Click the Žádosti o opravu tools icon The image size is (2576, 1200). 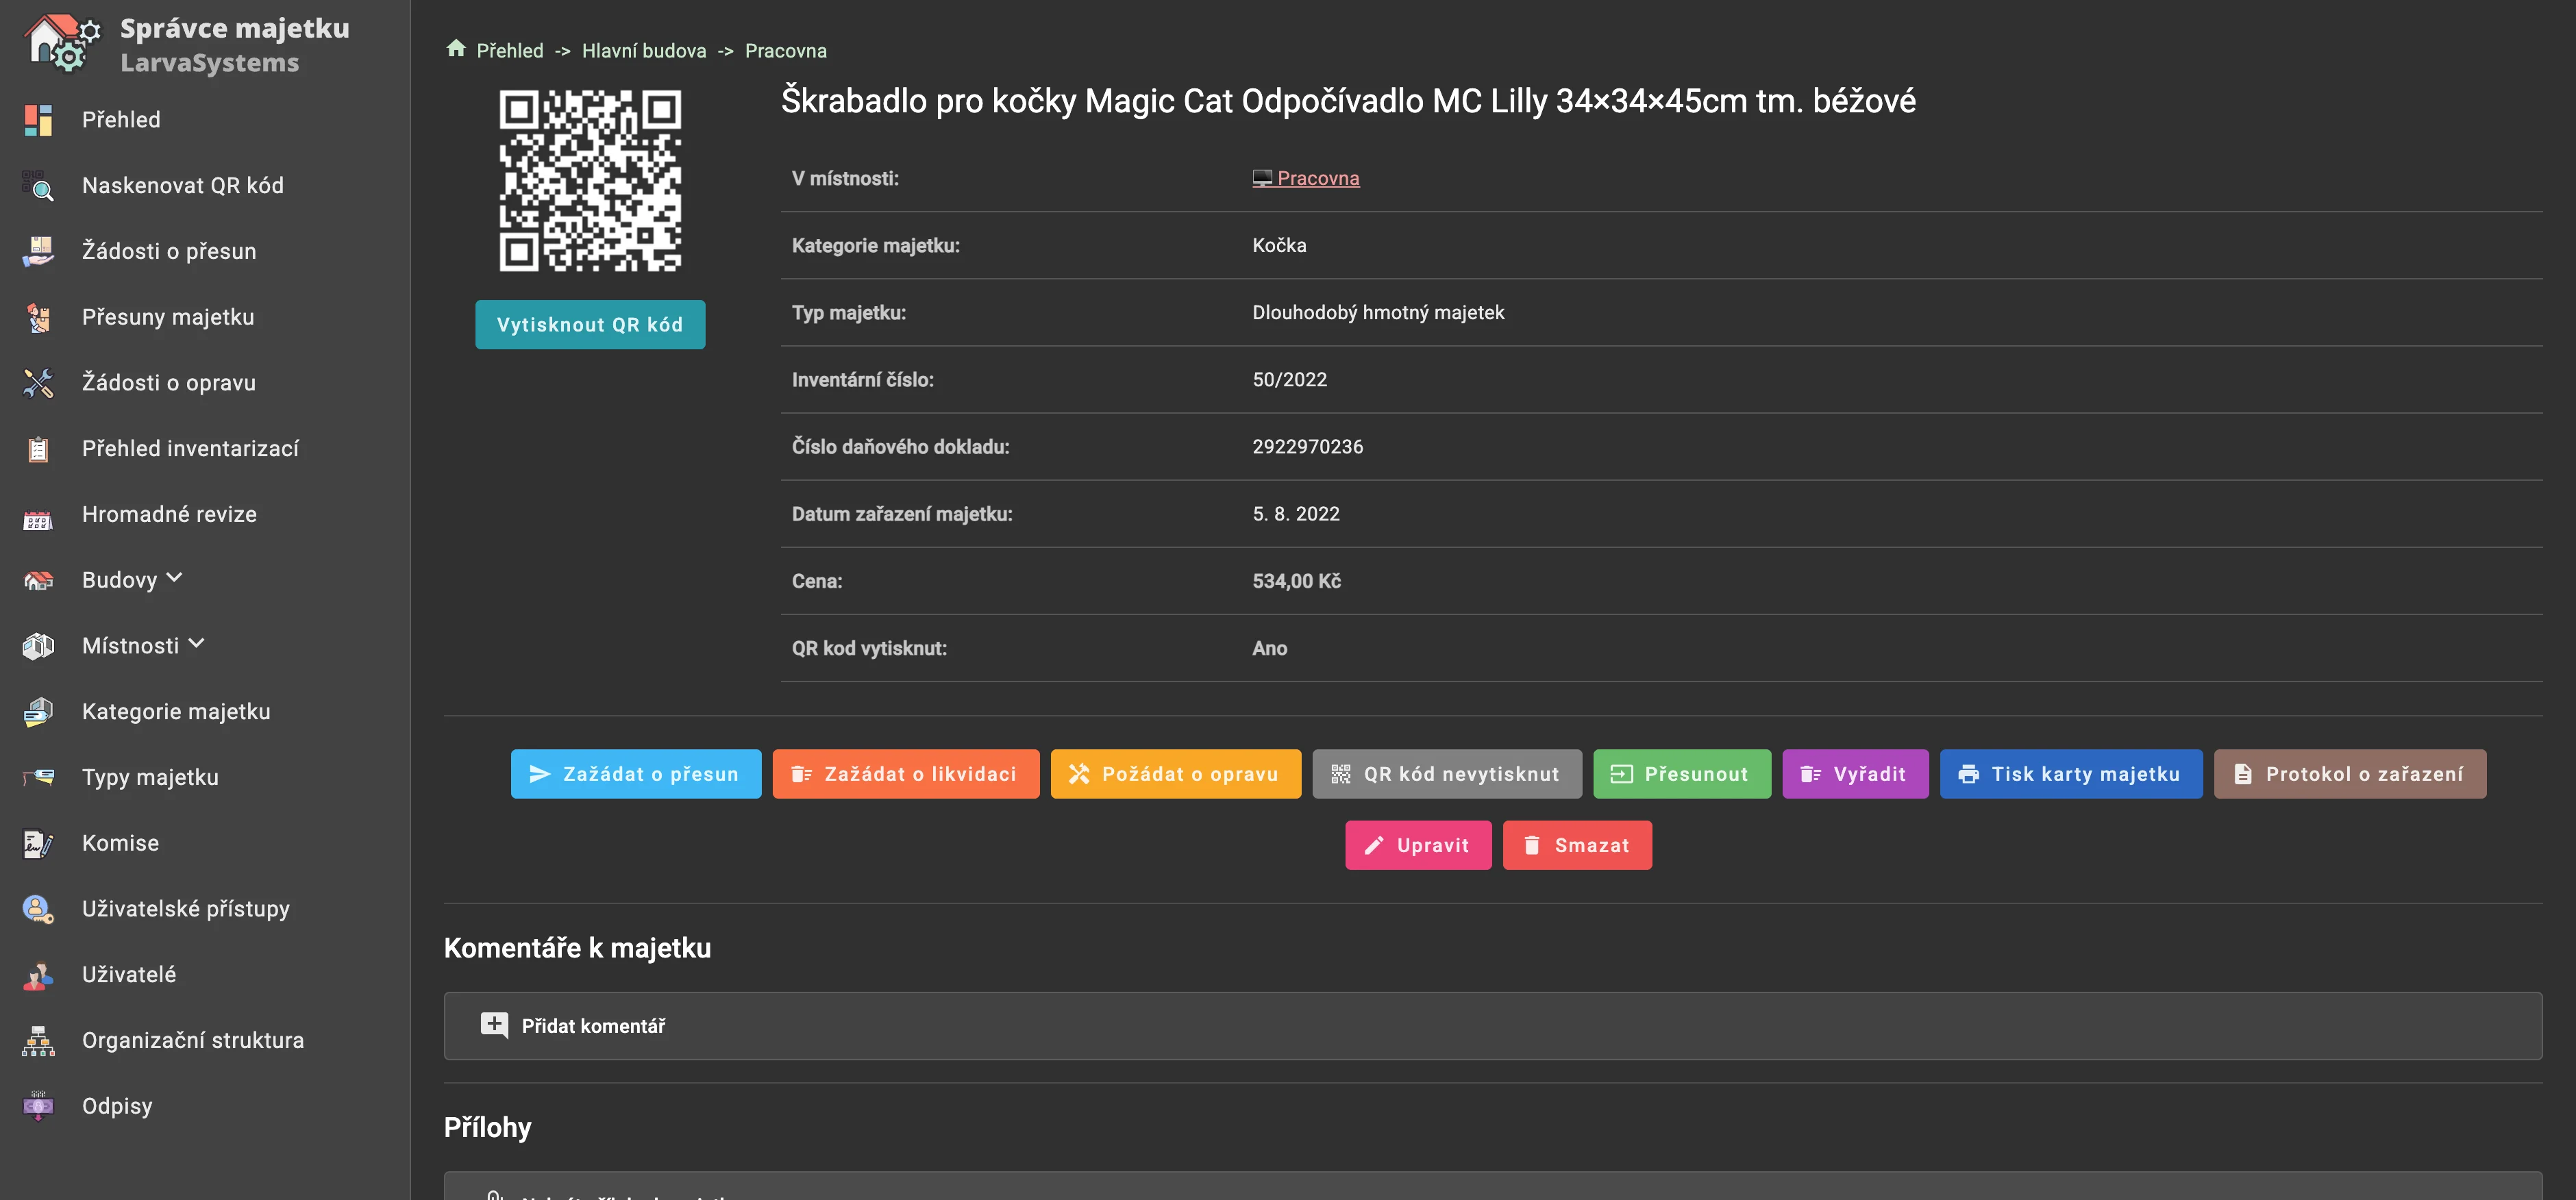[38, 382]
